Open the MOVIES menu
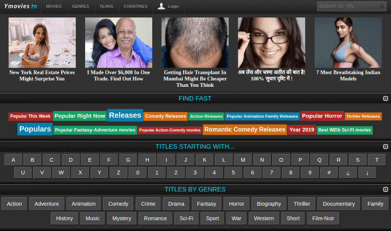This screenshot has height=231, width=391. (54, 6)
